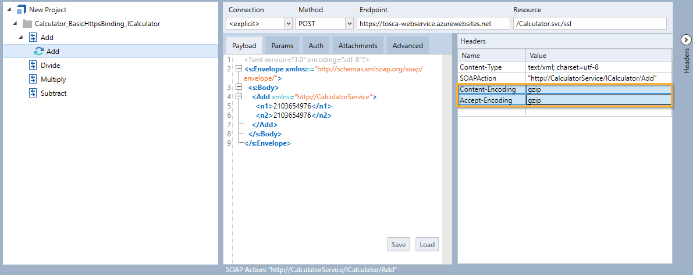
Task: Collapse the New Project tree node
Action: [9, 10]
